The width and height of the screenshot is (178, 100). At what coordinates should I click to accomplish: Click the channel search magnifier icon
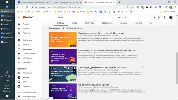pyautogui.click(x=151, y=23)
